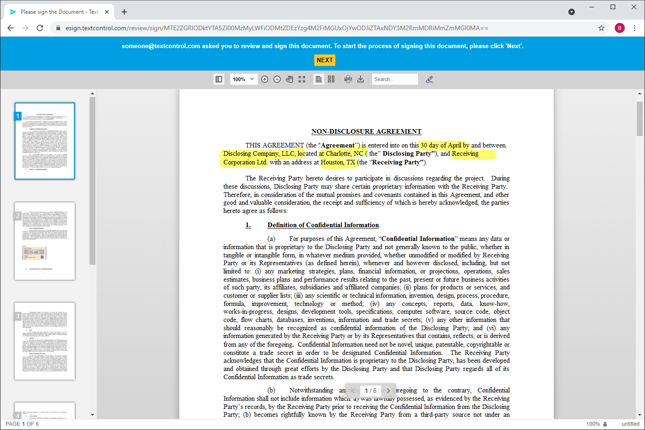Open the signature pen tool
The height and width of the screenshot is (430, 645).
click(429, 79)
